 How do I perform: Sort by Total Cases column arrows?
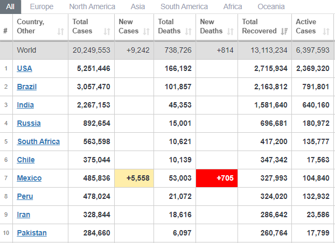107,31
